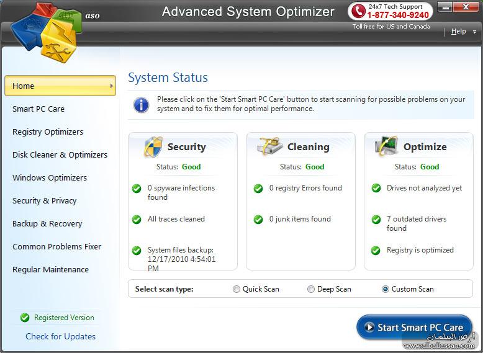Switch to Windows Optimizers
Viewport: 483px width, 353px height.
point(50,178)
